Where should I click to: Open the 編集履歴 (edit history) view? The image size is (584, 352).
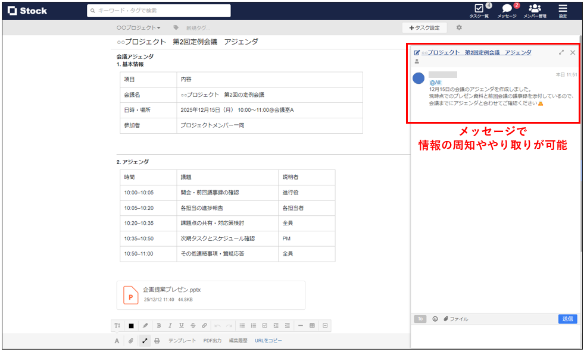(240, 341)
